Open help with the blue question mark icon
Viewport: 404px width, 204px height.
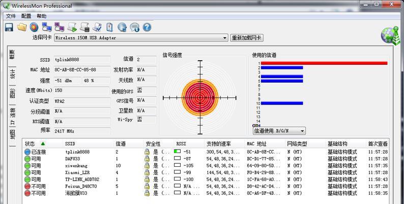147,27
